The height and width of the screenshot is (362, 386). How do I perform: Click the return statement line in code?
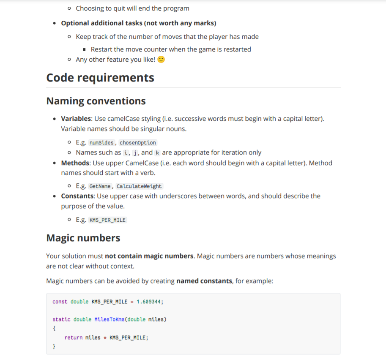107,338
